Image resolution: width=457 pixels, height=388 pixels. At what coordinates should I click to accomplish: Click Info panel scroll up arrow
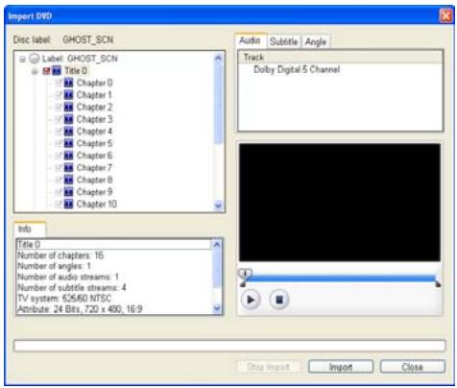tap(217, 245)
